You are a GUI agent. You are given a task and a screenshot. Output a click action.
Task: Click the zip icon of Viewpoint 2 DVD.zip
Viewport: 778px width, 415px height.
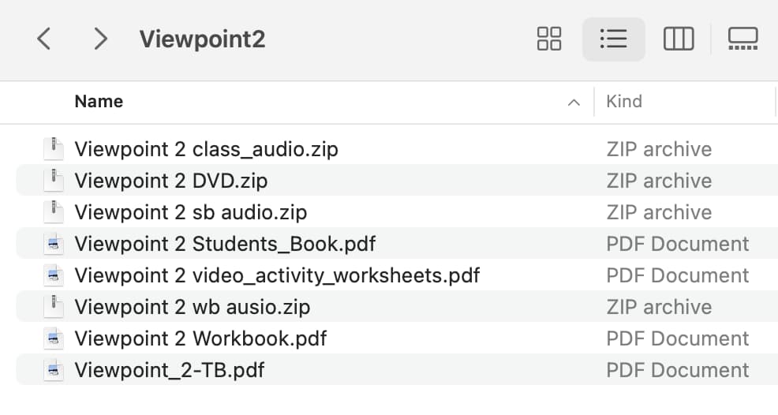coord(54,181)
